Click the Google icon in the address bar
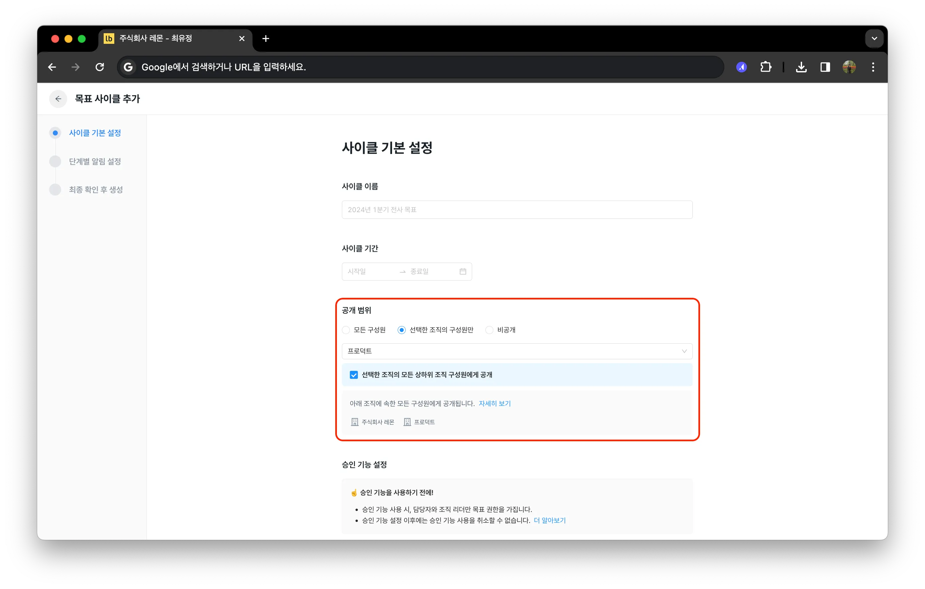Viewport: 925px width, 589px height. coord(128,67)
